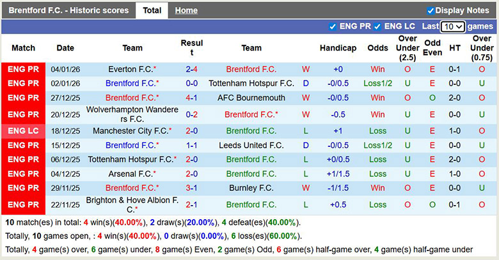499x260 pixels.
Task: Click the ENG LC league badge
Action: click(x=24, y=130)
